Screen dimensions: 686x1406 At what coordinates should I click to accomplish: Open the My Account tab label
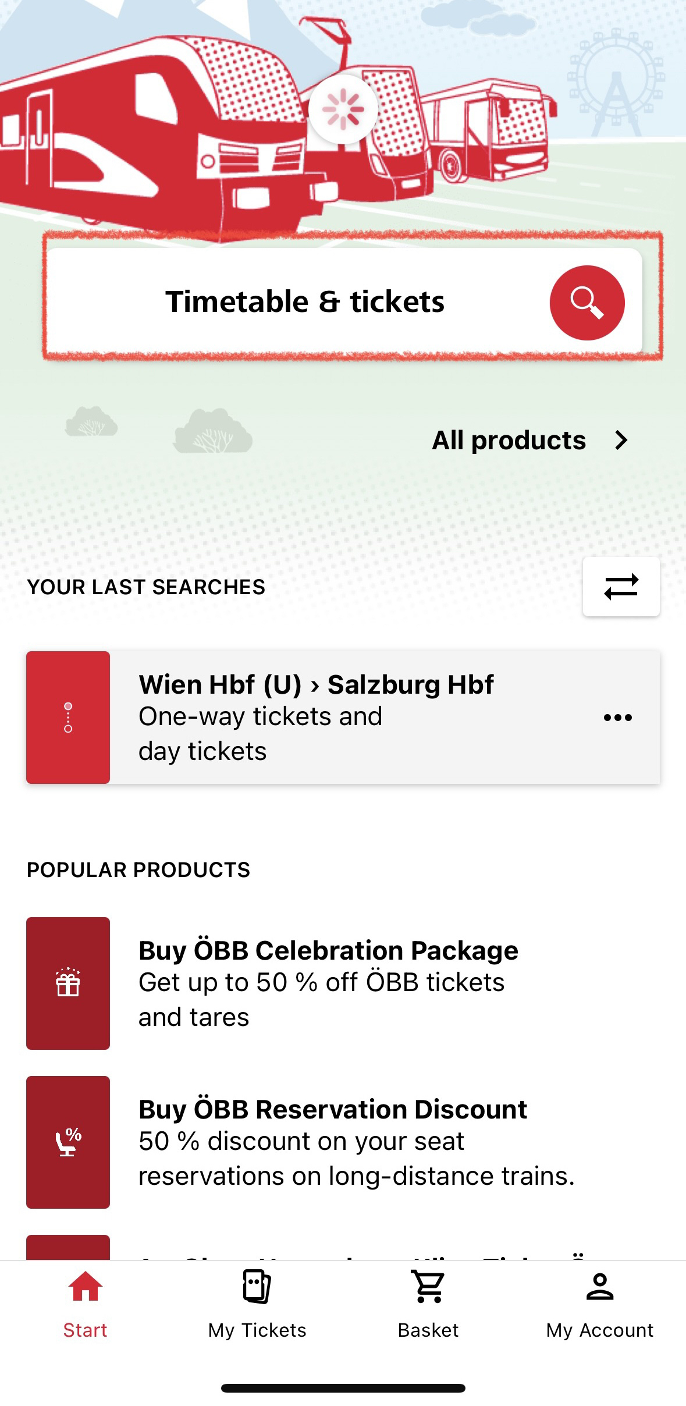600,1330
